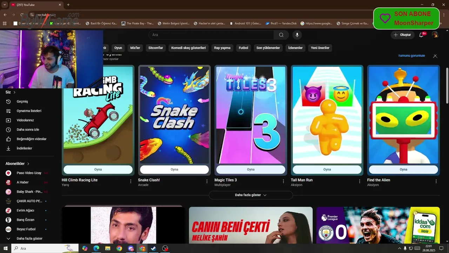Click the YouTube search magnifier button
449x253 pixels.
coord(281,35)
